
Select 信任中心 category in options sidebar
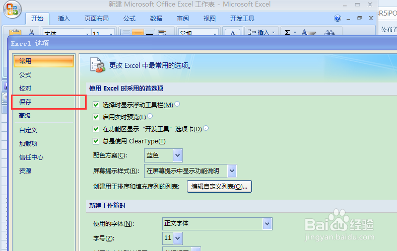pyautogui.click(x=44, y=157)
